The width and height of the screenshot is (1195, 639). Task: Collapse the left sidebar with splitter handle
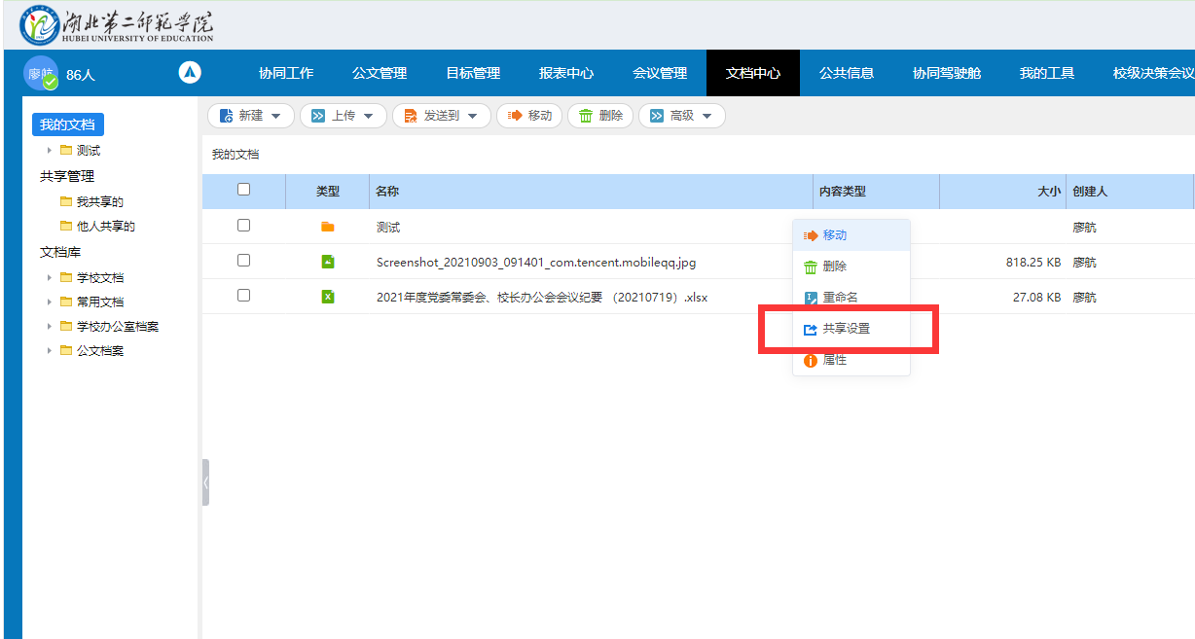pos(205,482)
